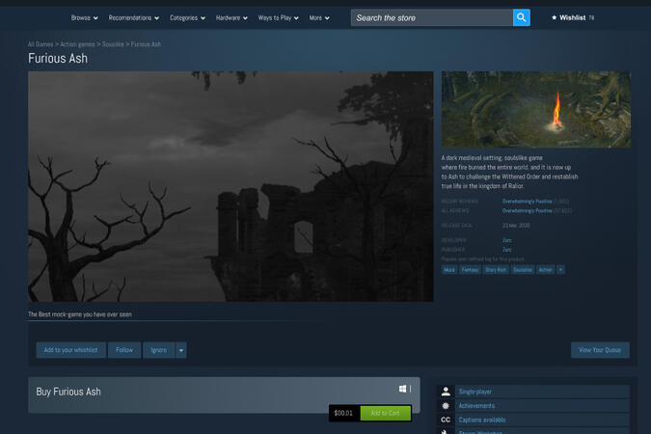The width and height of the screenshot is (651, 434).
Task: Click the publisher name link
Action: 507,250
